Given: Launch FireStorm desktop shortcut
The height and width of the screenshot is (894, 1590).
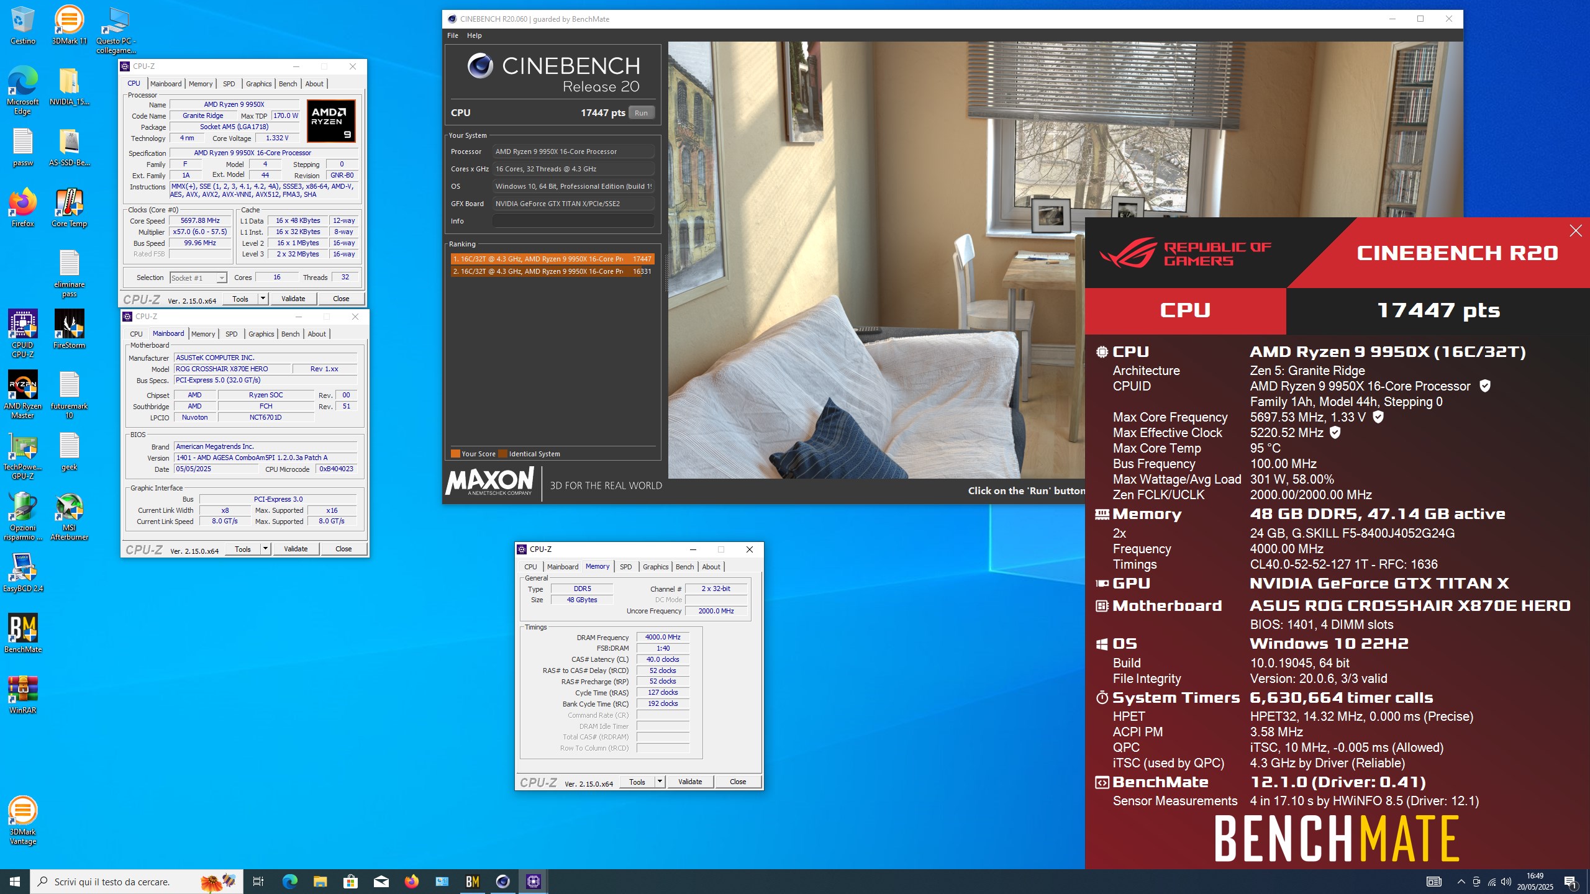Looking at the screenshot, I should point(69,329).
